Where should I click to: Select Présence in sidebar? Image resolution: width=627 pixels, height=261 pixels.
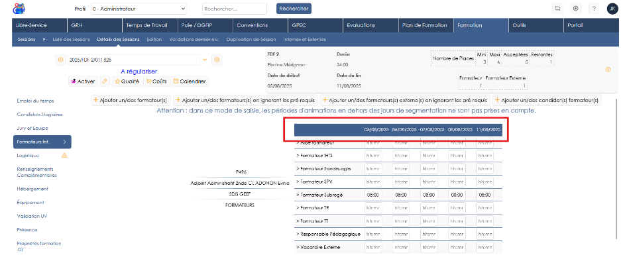(x=27, y=230)
